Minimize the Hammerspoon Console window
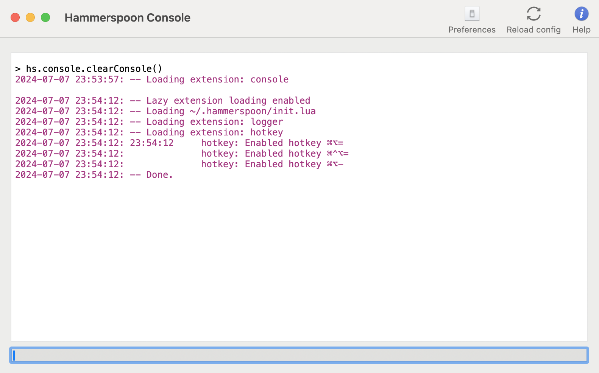The width and height of the screenshot is (599, 373). click(x=30, y=17)
